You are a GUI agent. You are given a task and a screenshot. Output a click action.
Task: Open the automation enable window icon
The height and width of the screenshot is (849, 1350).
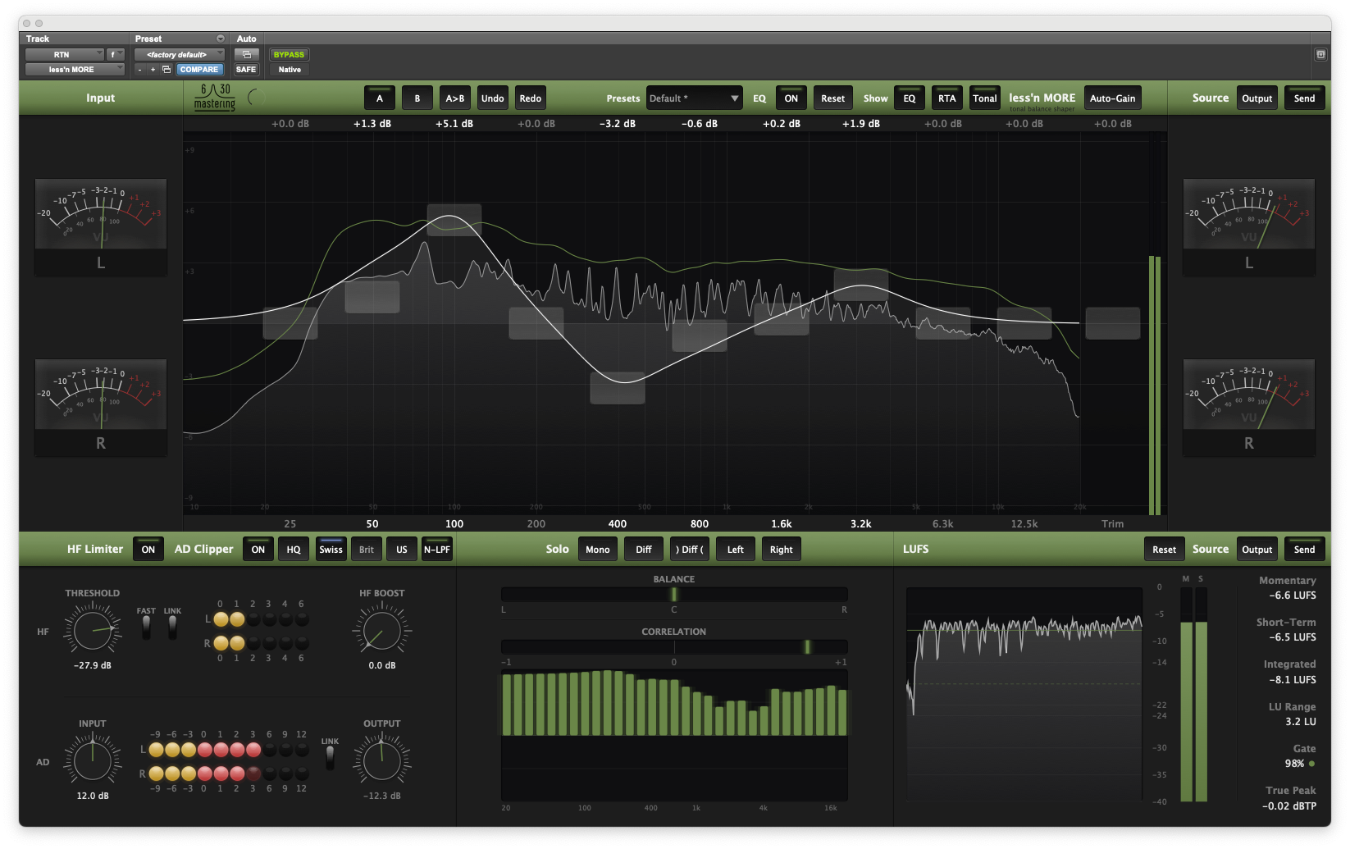pyautogui.click(x=246, y=55)
